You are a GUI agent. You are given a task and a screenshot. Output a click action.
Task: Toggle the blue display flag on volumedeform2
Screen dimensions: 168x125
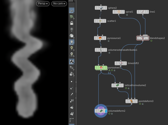point(105,111)
